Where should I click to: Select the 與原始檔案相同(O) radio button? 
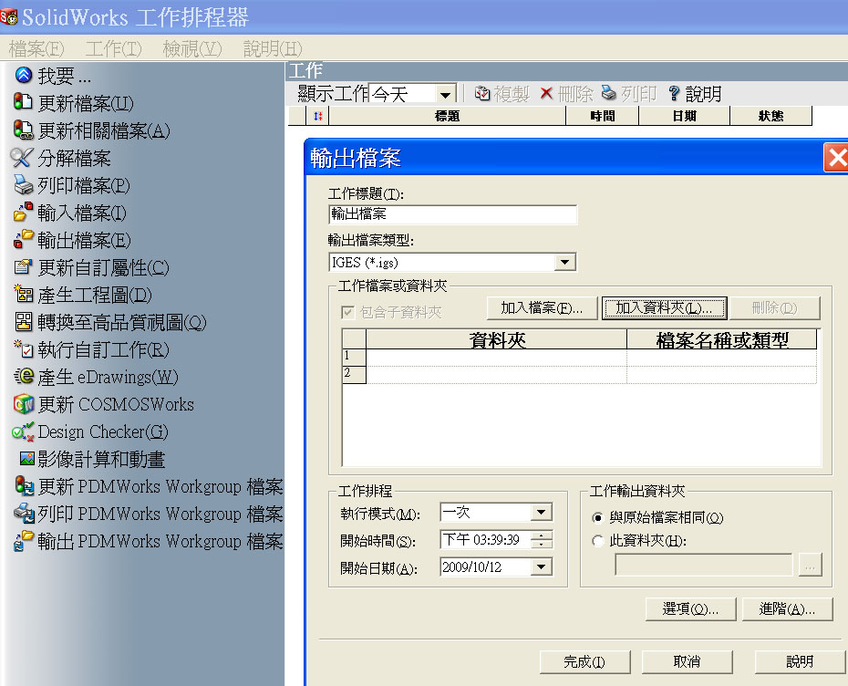(x=597, y=518)
